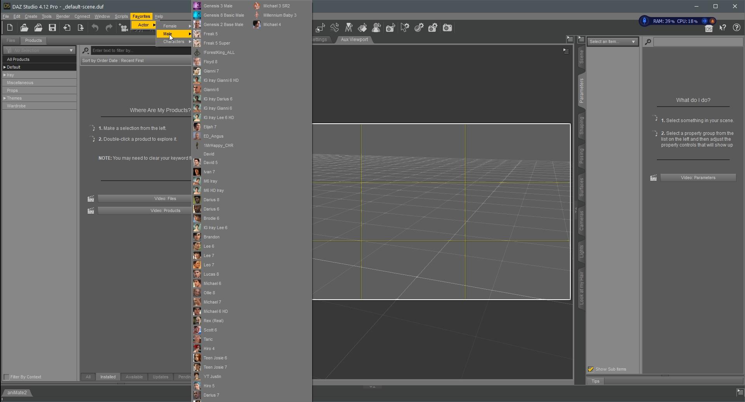Select the Node Selection tool icon

[321, 28]
